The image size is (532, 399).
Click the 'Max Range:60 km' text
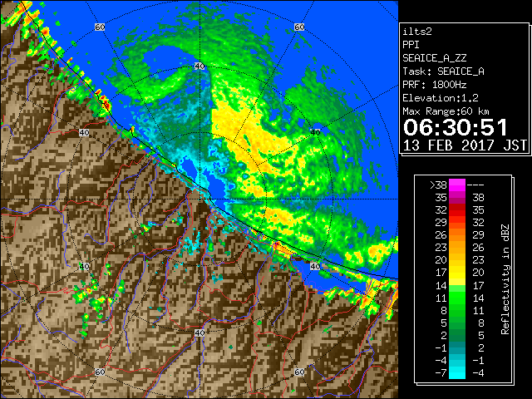(446, 111)
